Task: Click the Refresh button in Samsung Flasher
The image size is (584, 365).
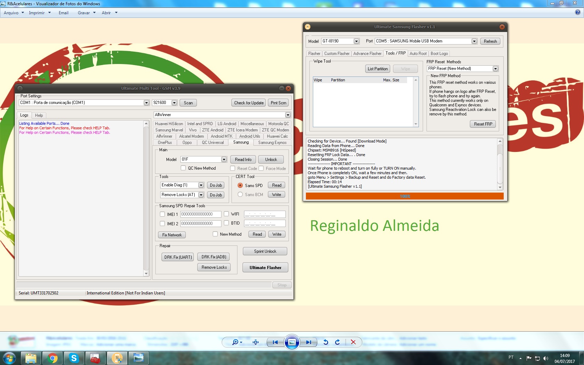Action: (x=490, y=41)
